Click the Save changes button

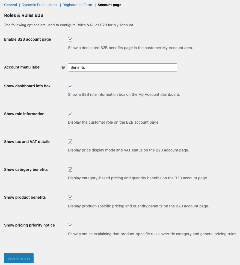pos(19,258)
